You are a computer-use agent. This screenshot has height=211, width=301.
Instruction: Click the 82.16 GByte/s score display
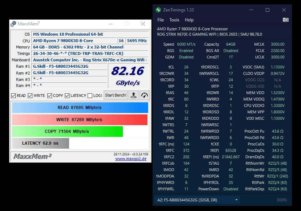click(x=128, y=76)
